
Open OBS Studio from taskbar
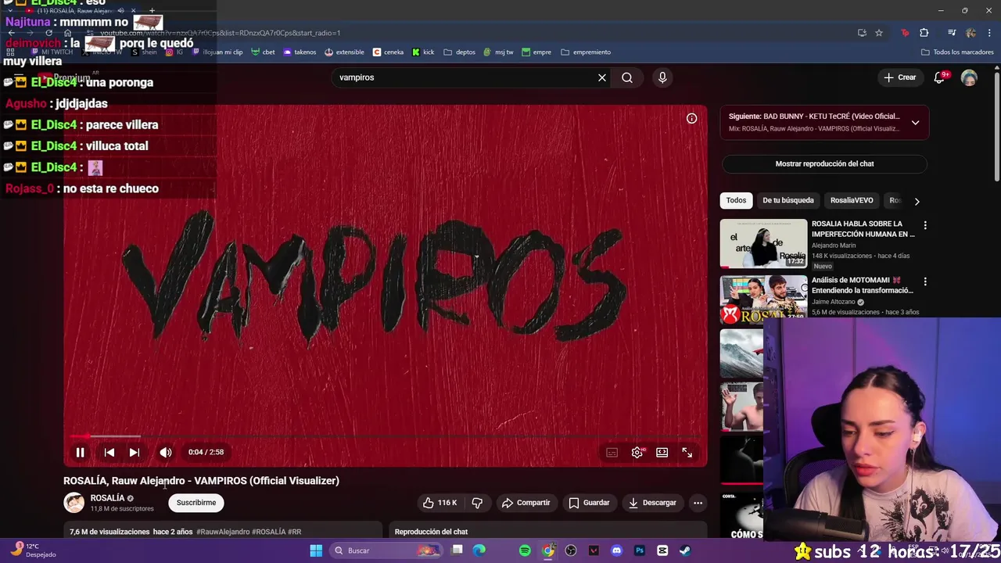571,550
